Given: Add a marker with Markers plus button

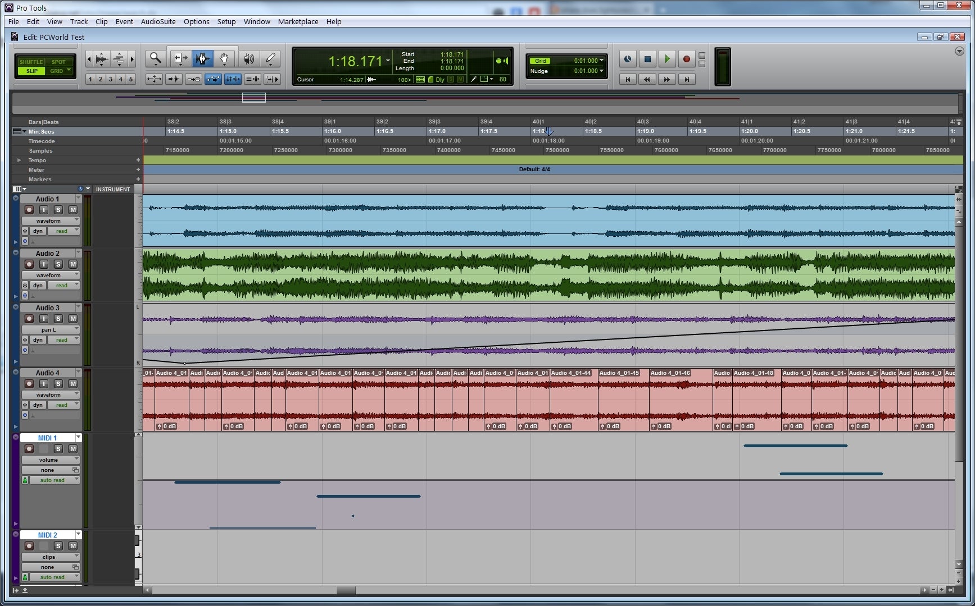Looking at the screenshot, I should pyautogui.click(x=138, y=179).
